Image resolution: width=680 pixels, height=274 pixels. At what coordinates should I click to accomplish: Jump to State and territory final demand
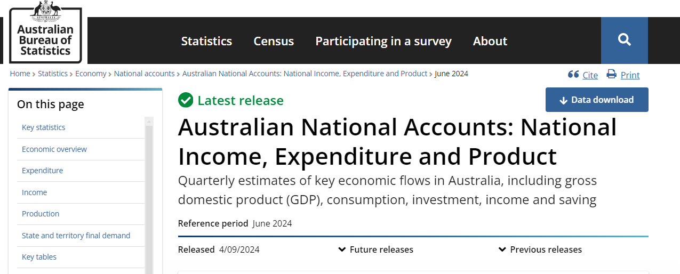pyautogui.click(x=76, y=235)
